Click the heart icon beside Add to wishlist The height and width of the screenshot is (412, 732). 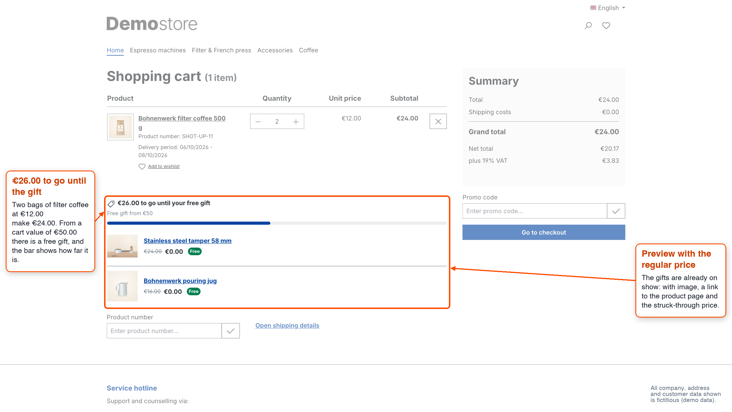click(142, 167)
